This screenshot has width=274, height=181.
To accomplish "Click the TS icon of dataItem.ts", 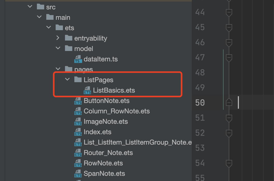I will coord(78,59).
